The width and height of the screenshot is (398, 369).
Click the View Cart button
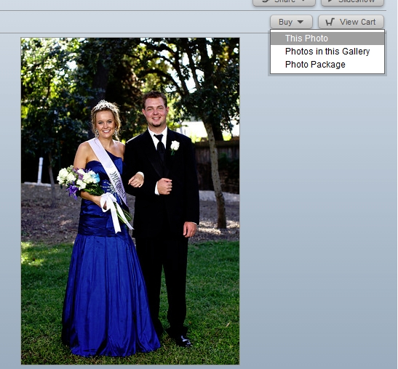(x=351, y=22)
